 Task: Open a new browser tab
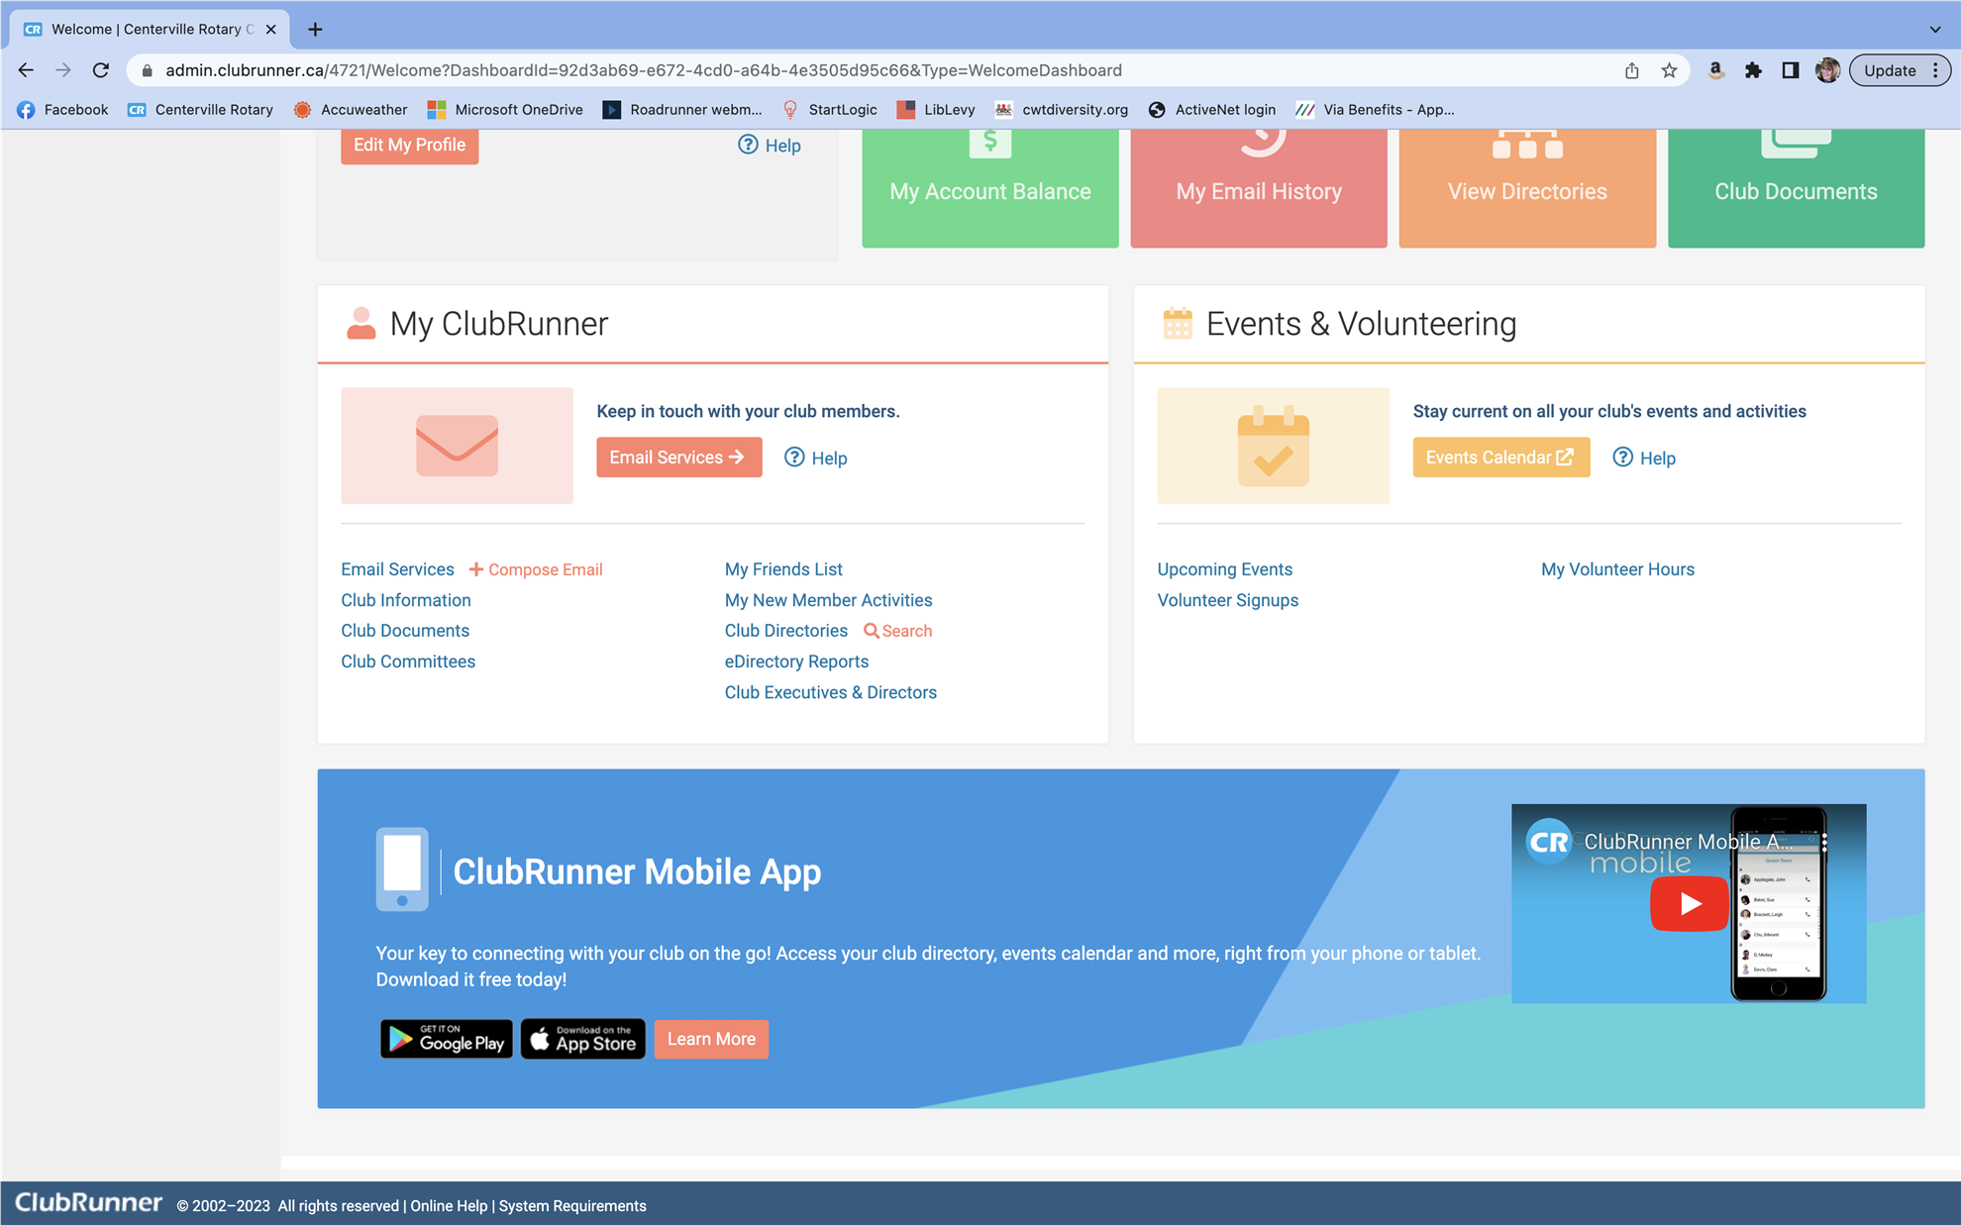click(x=315, y=29)
